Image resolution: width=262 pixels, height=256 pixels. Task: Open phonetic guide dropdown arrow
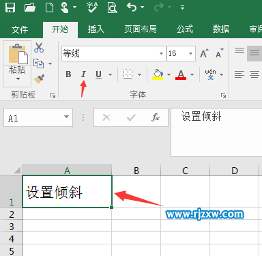(222, 74)
